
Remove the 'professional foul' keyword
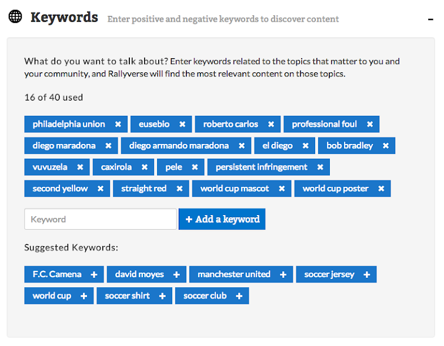click(370, 124)
